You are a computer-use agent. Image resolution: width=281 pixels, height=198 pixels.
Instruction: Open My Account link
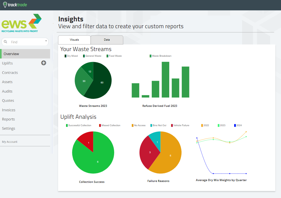(x=10, y=142)
